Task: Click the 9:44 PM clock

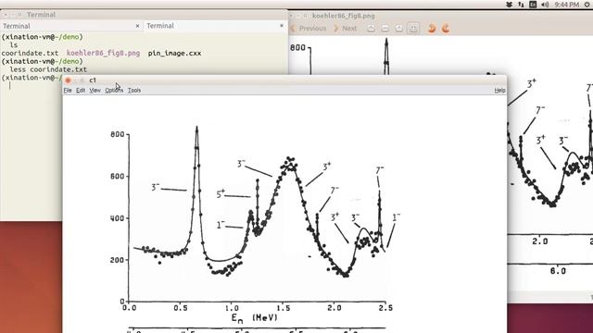Action: (x=566, y=5)
